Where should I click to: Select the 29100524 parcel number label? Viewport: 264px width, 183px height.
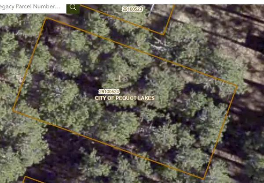click(x=109, y=91)
